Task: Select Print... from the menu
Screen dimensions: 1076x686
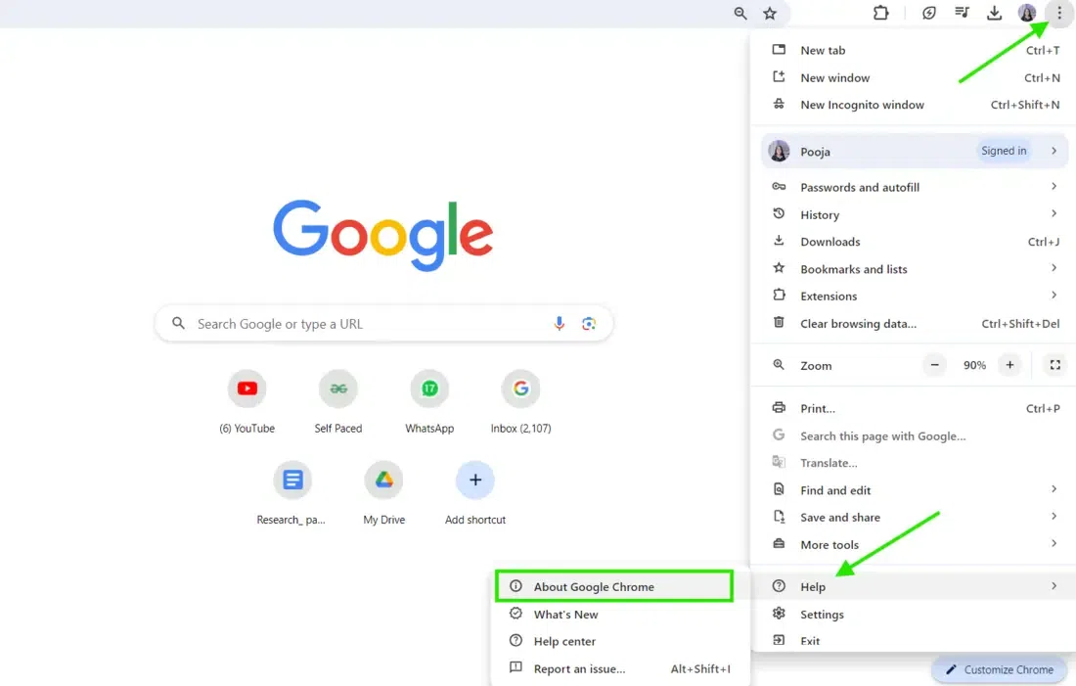Action: (916, 408)
